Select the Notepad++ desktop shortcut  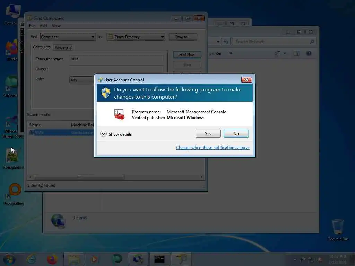[13, 158]
